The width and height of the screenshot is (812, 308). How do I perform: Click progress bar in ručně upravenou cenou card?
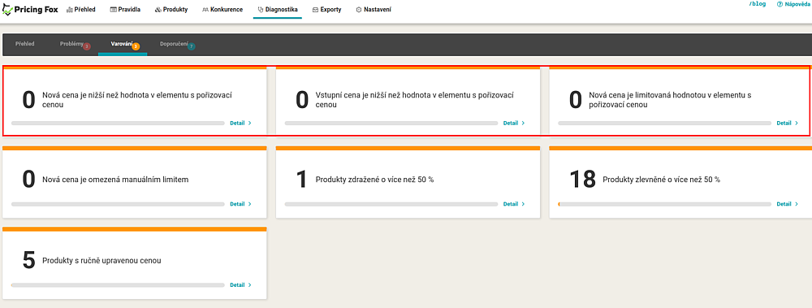[x=118, y=285]
